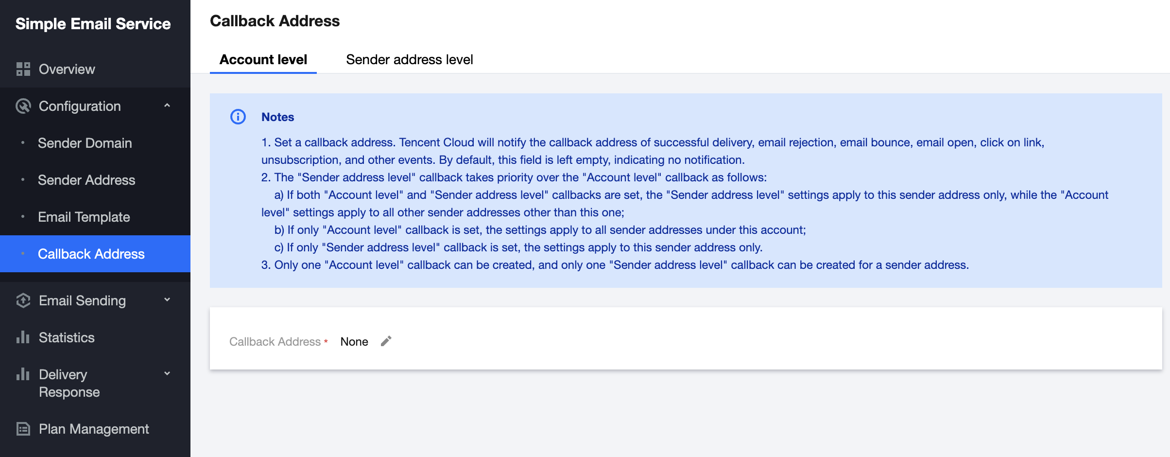
Task: Click the Plan Management list icon
Action: 23,429
